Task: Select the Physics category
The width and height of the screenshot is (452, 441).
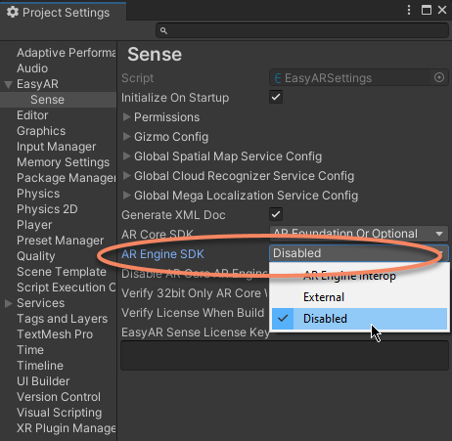Action: pos(38,194)
